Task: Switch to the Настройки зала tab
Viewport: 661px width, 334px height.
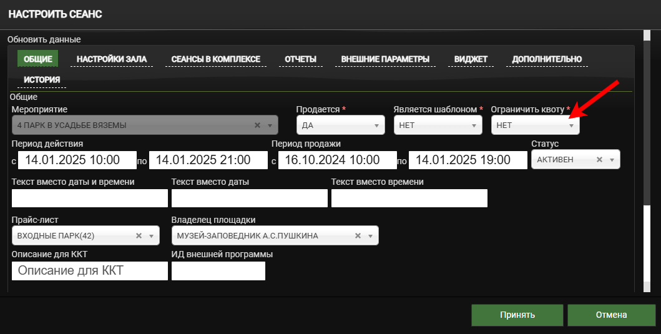Action: click(112, 59)
